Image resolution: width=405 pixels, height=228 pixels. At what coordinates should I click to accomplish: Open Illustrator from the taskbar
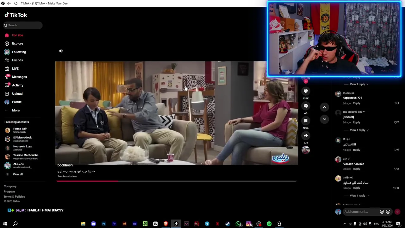click(124, 224)
